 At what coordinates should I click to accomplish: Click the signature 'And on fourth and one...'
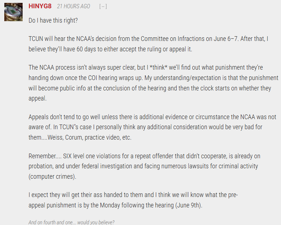(x=71, y=222)
